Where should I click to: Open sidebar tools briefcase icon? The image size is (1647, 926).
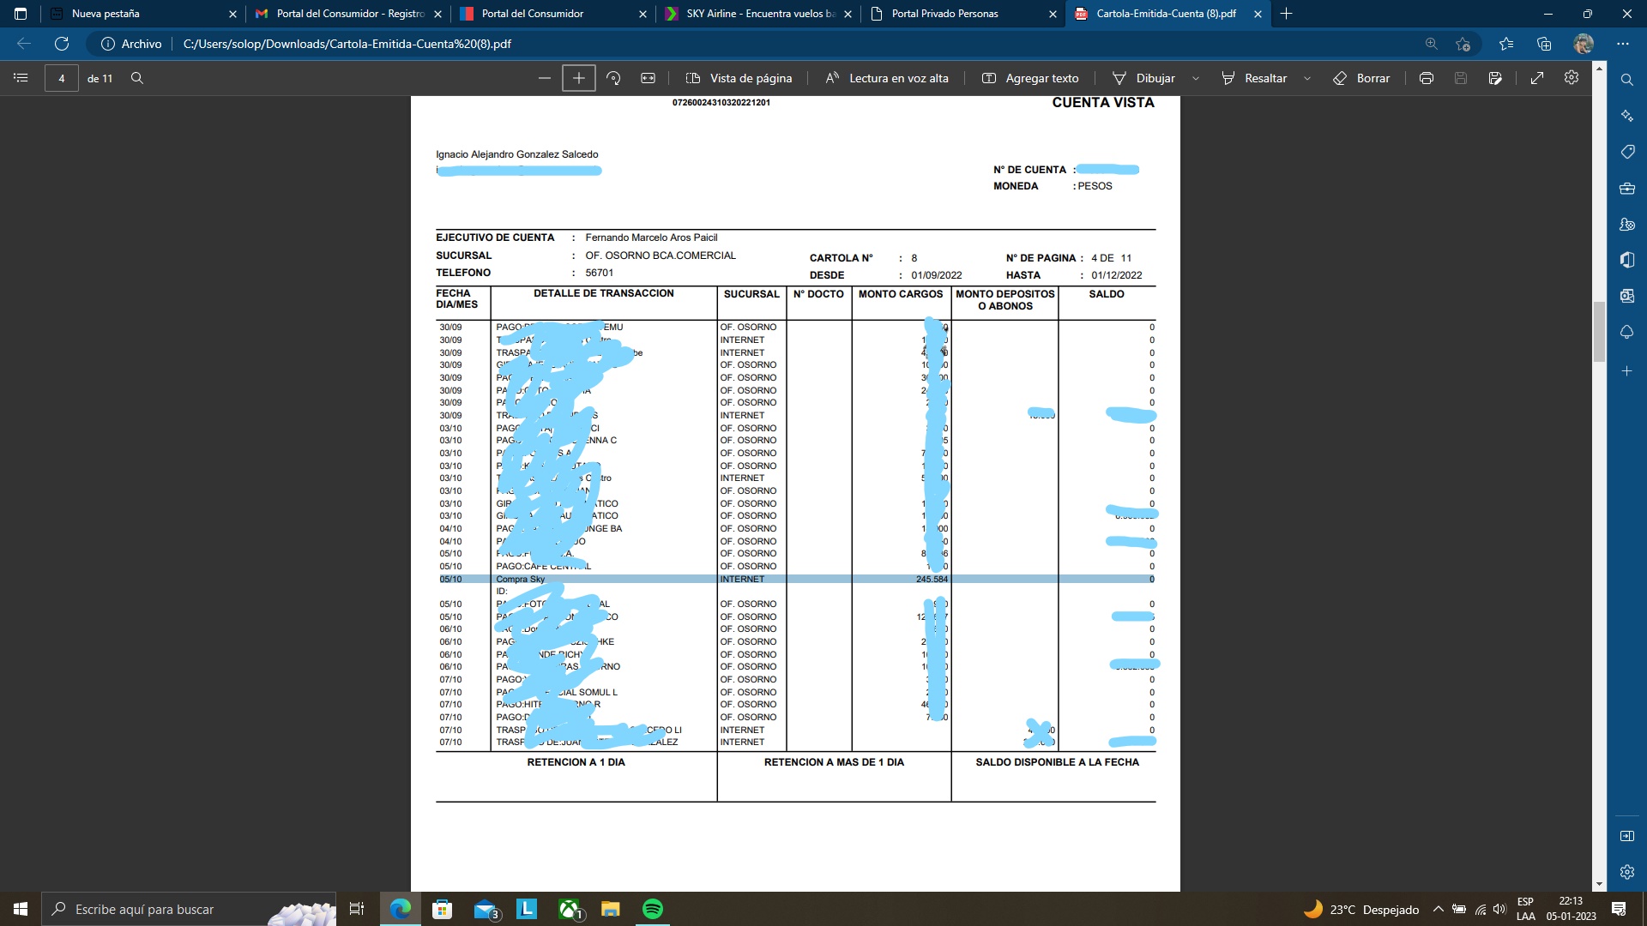tap(1626, 188)
